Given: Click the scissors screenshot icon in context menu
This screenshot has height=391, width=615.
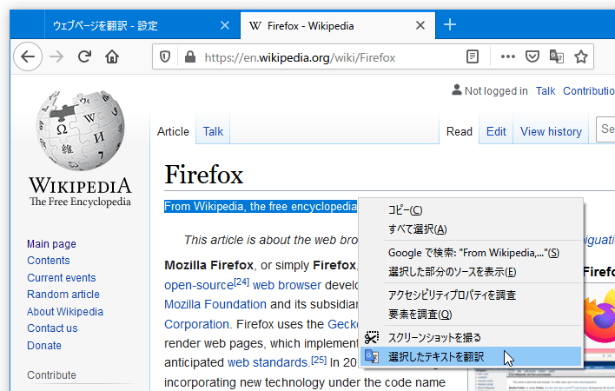Looking at the screenshot, I should pyautogui.click(x=372, y=337).
